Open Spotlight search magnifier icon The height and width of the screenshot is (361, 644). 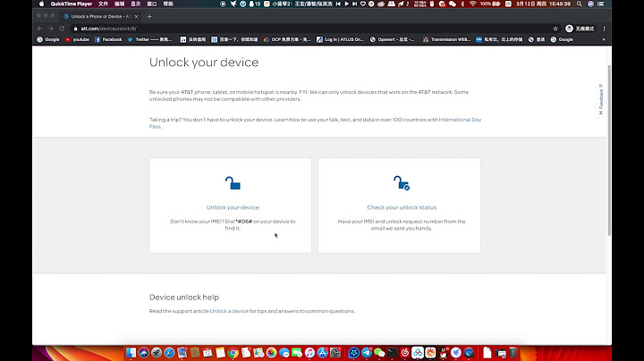click(579, 4)
